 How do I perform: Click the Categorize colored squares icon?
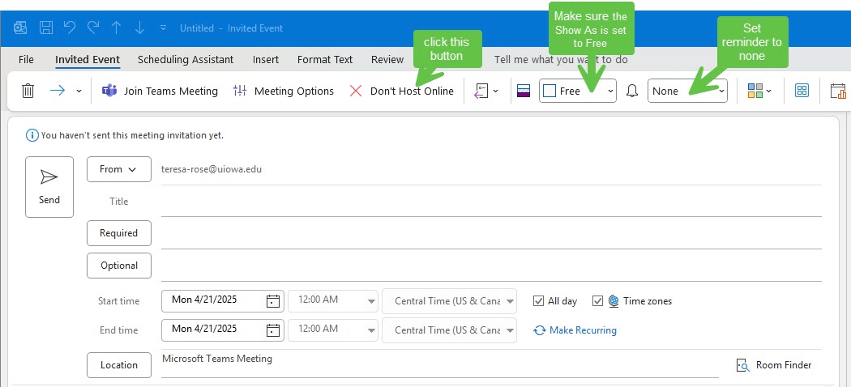(755, 91)
